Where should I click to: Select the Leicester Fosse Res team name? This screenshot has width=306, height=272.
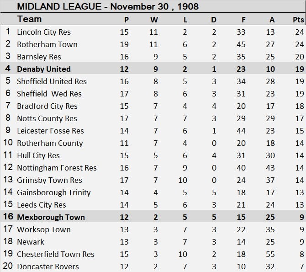(x=50, y=131)
